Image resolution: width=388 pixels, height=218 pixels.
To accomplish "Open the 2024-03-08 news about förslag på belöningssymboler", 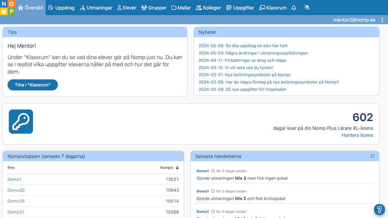I will [269, 82].
